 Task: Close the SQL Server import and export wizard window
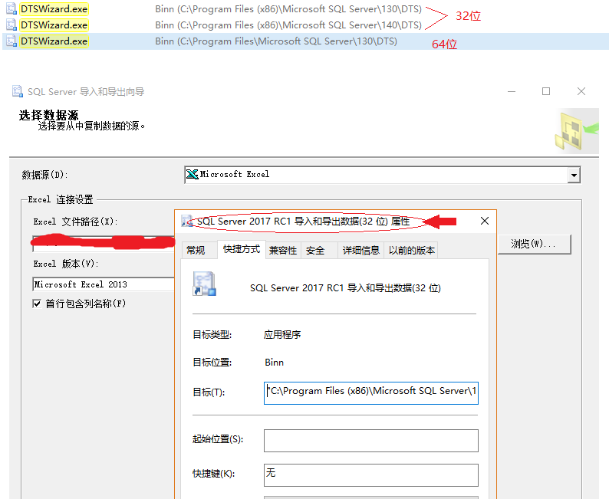tap(581, 91)
